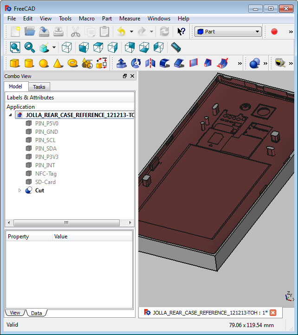Screen dimensions: 298x335
Task: Open a document with folder icon
Action: pyautogui.click(x=29, y=32)
